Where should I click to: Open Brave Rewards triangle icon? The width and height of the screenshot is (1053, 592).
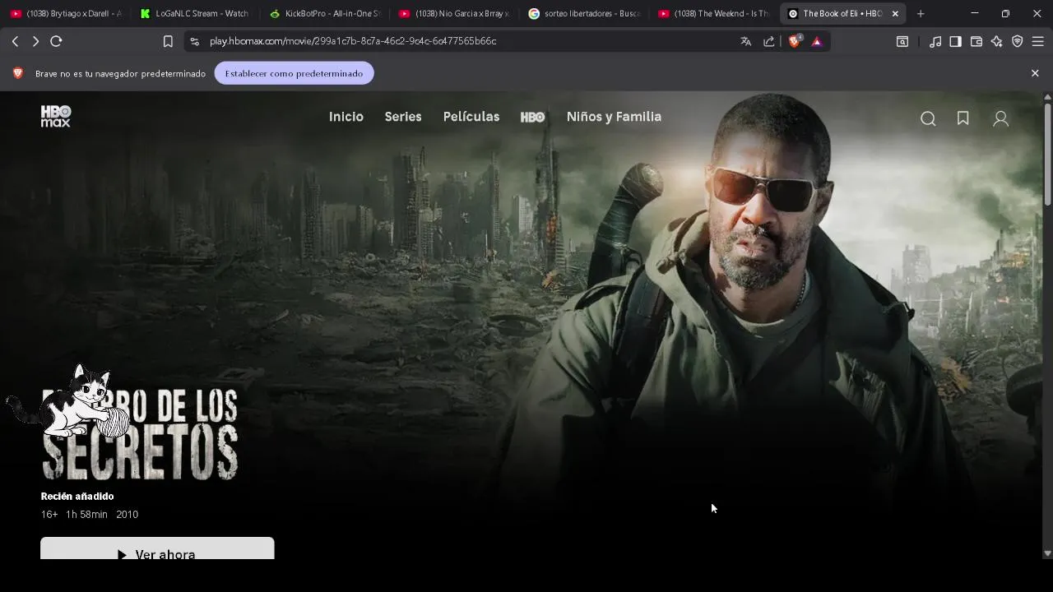tap(817, 41)
